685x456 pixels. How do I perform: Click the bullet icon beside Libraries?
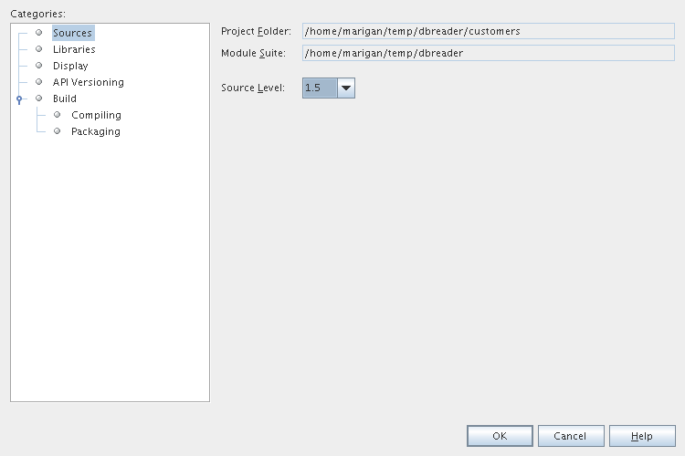[39, 49]
